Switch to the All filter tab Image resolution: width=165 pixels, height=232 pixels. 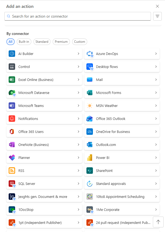(11, 42)
